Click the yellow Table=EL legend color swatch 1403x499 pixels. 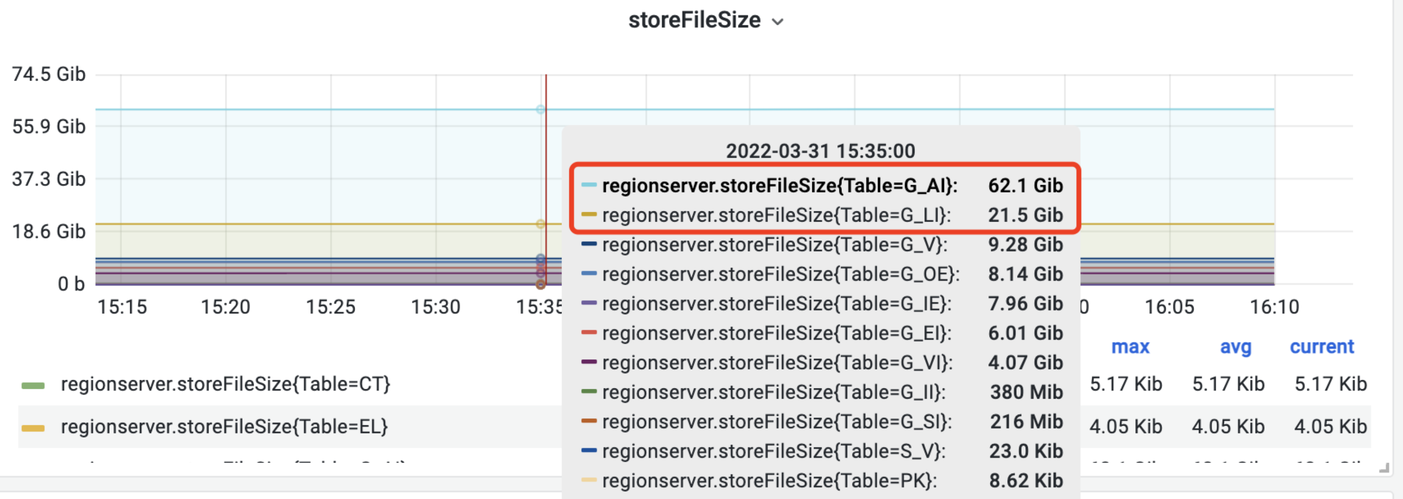point(33,428)
